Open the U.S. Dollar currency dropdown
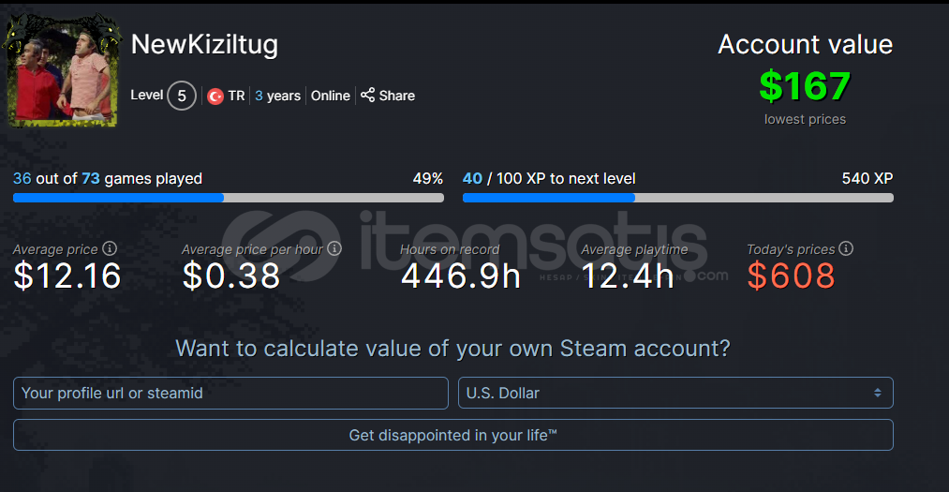 click(x=675, y=393)
